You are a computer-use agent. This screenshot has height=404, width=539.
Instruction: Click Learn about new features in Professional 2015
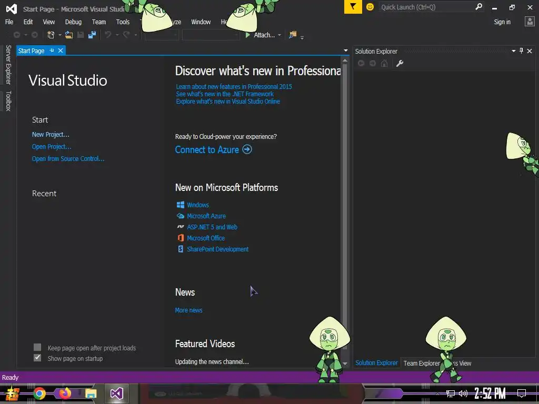tap(234, 87)
